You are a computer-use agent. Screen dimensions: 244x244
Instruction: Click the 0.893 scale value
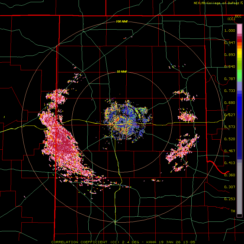coord(230,54)
